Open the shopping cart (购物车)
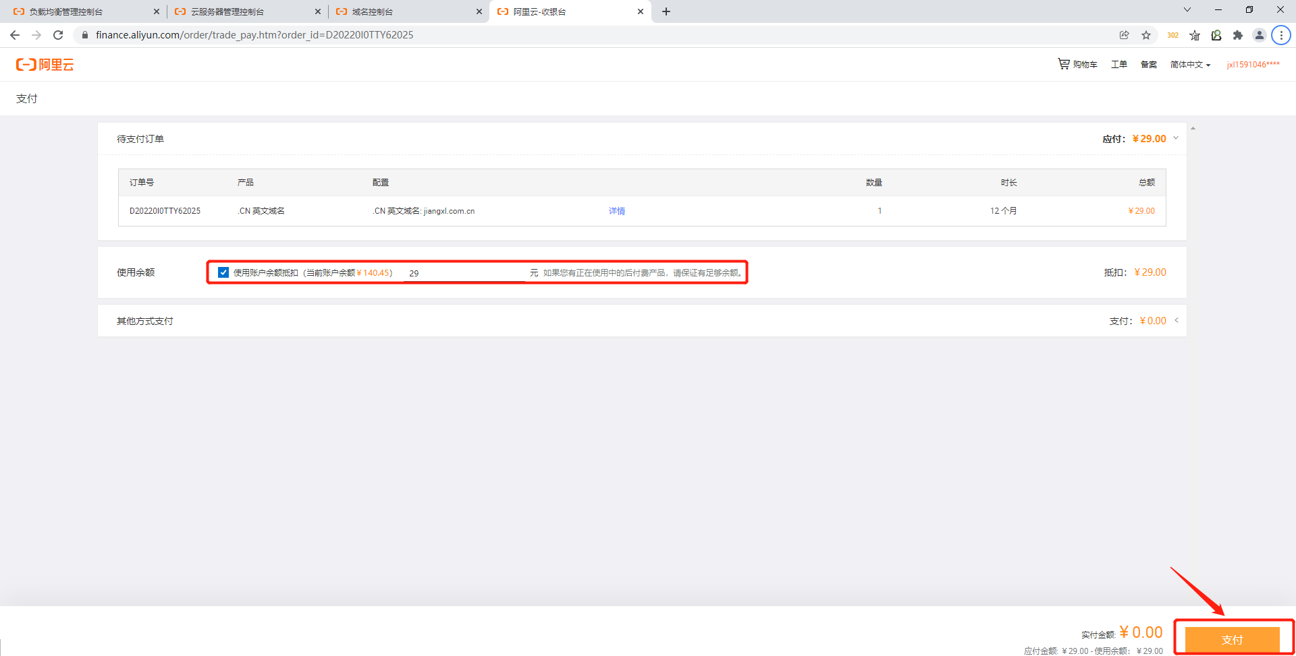 click(x=1077, y=64)
